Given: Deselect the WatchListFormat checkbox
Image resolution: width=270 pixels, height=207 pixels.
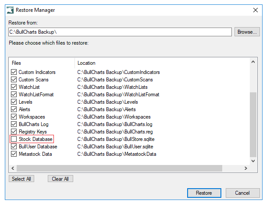Looking at the screenshot, I should pyautogui.click(x=14, y=95).
